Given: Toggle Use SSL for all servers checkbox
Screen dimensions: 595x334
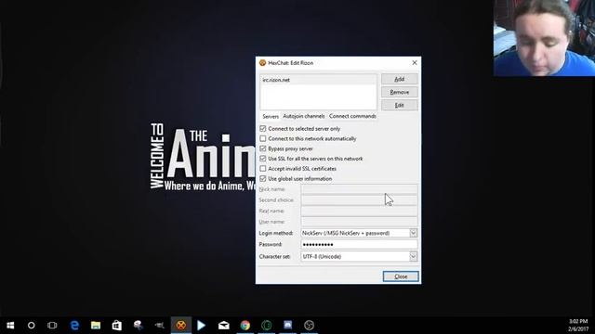Looking at the screenshot, I should tap(262, 159).
